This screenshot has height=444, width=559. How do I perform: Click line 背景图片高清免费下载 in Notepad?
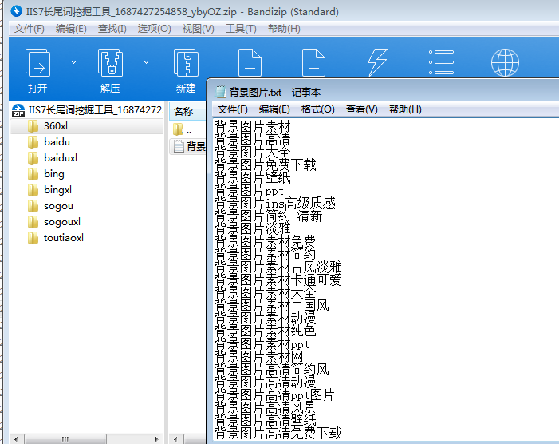pyautogui.click(x=278, y=434)
